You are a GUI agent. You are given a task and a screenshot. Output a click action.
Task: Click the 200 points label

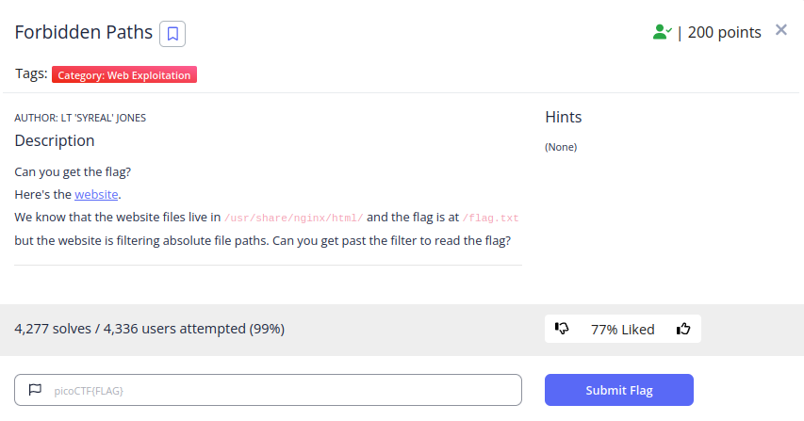coord(724,32)
